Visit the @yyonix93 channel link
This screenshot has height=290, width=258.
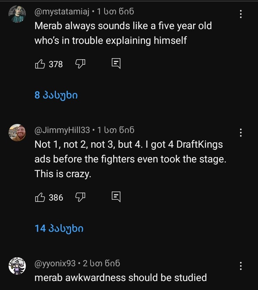(55, 263)
